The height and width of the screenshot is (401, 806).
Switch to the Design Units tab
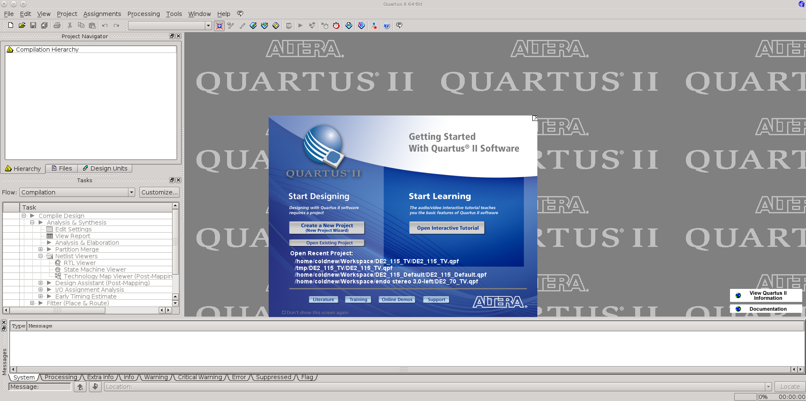pos(105,168)
